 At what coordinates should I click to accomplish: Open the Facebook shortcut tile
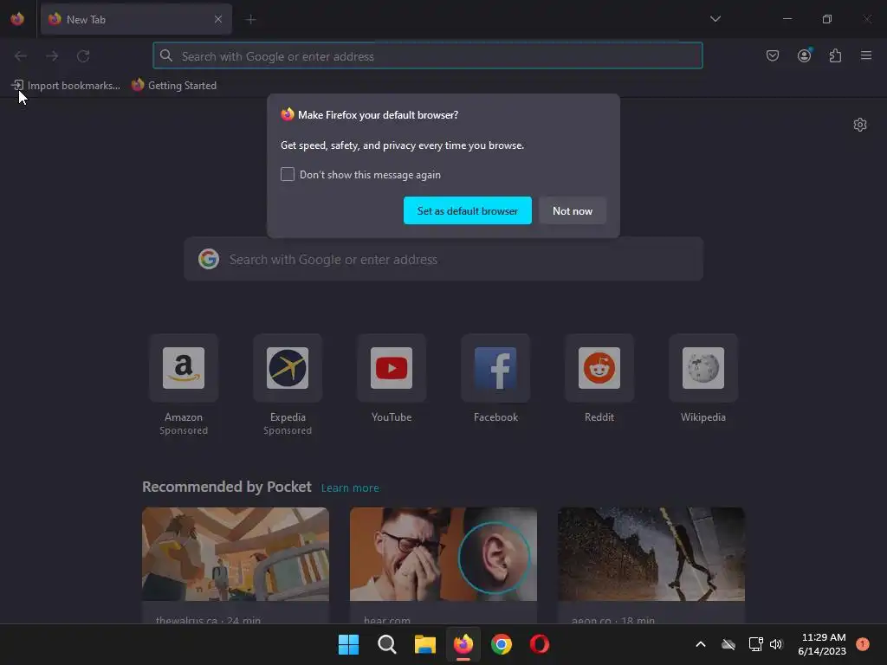495,367
